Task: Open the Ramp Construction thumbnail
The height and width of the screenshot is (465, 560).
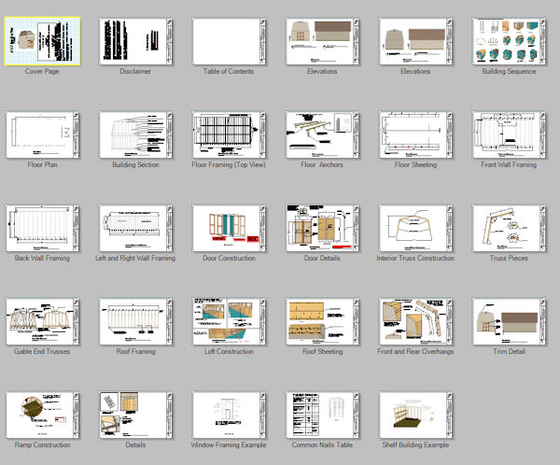Action: 42,415
